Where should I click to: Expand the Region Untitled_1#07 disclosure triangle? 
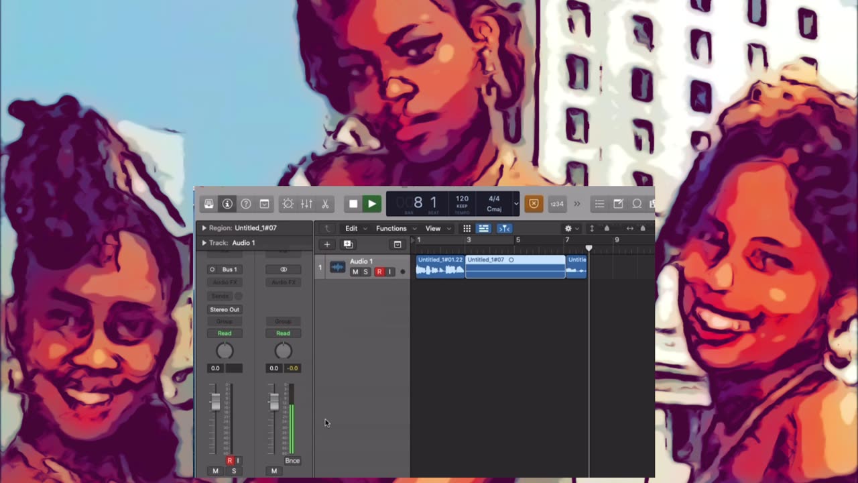pos(204,228)
